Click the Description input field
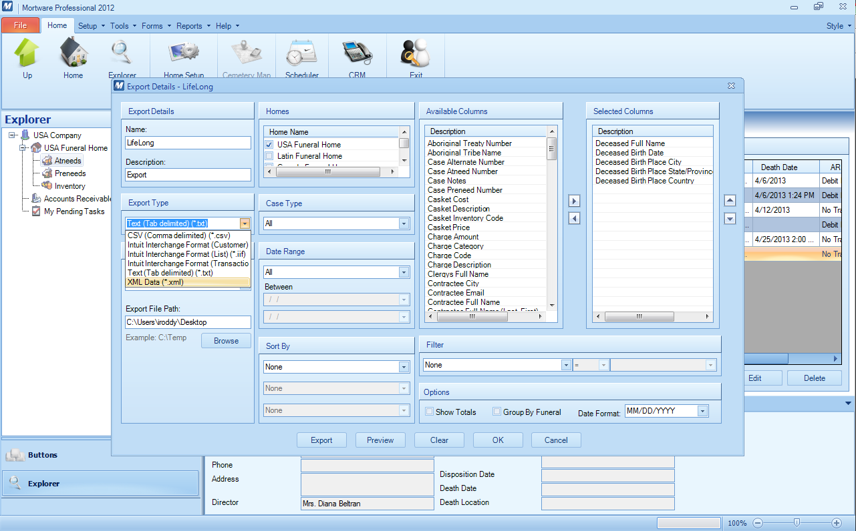Screen dimensions: 856x531 point(188,175)
